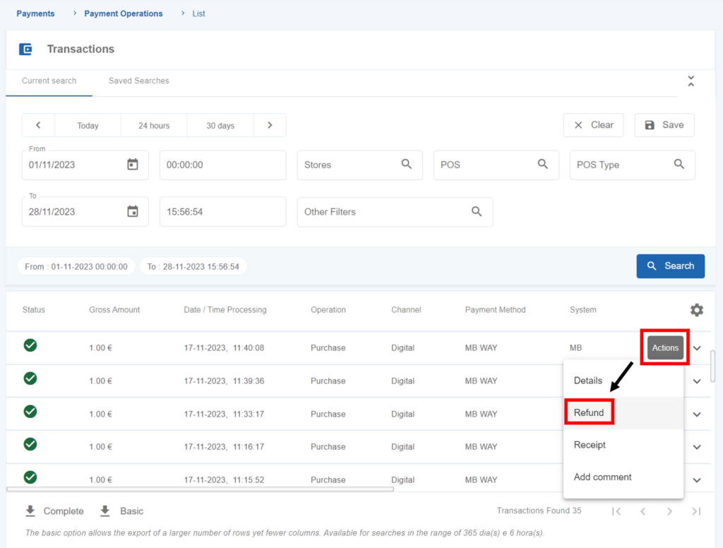723x548 pixels.
Task: Open the From date calendar picker
Action: click(x=133, y=165)
